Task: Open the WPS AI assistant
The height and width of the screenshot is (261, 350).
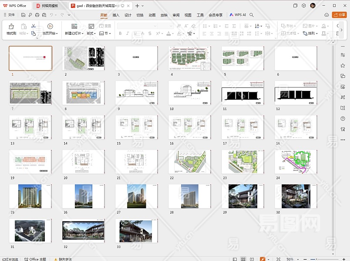Action: click(x=238, y=15)
